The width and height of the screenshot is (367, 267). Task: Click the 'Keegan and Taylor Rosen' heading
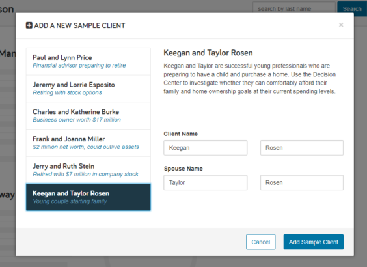click(x=208, y=53)
